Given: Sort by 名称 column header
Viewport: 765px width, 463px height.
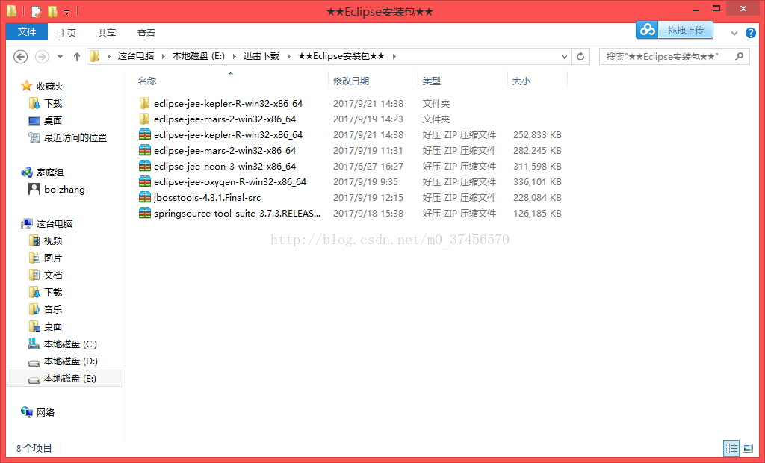Looking at the screenshot, I should coord(147,81).
